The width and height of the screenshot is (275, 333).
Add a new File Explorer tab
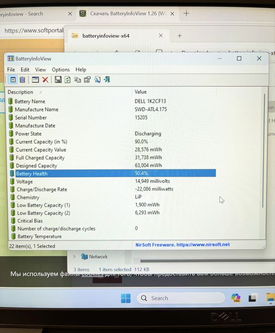[179, 36]
